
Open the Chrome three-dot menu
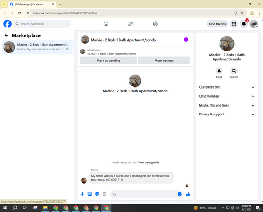(x=259, y=13)
